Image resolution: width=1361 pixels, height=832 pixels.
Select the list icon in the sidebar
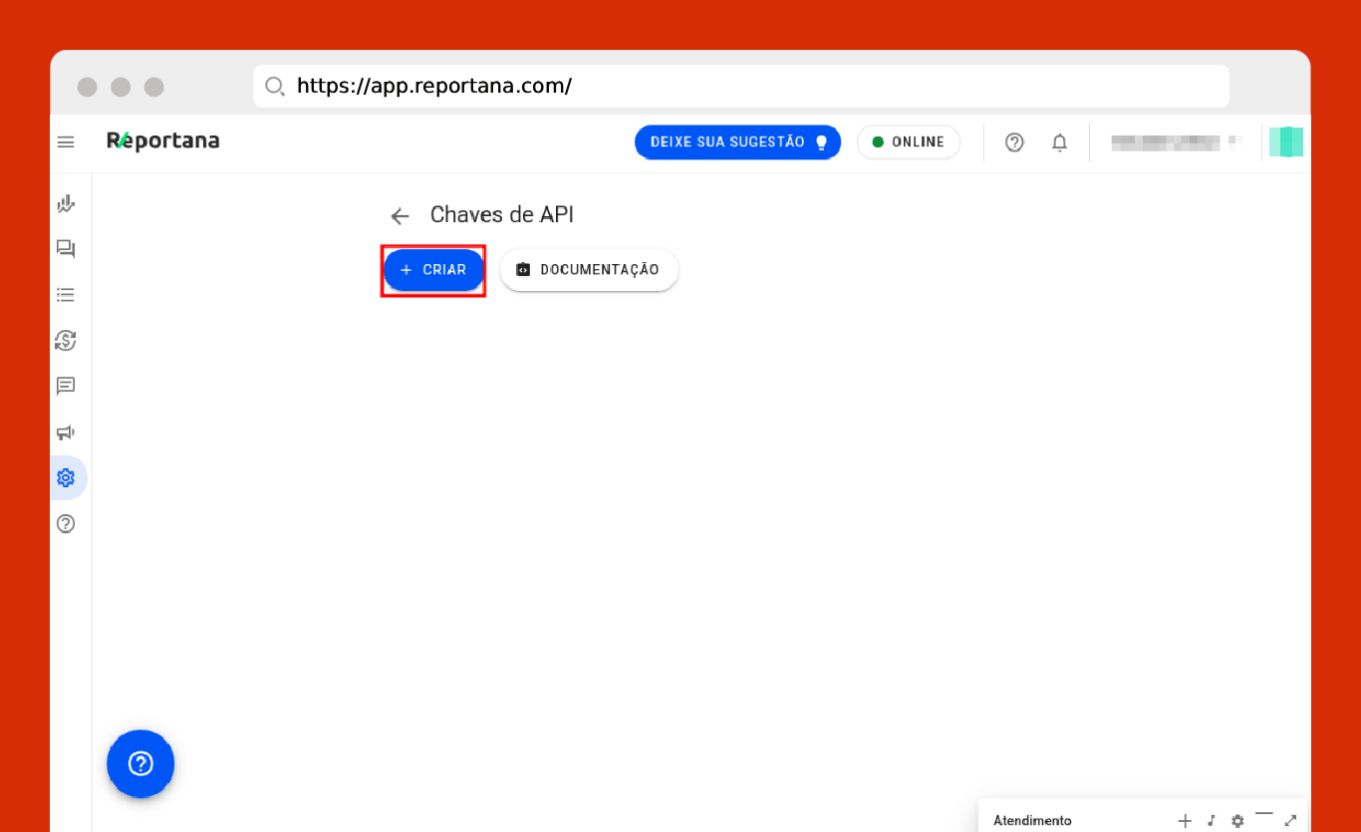pyautogui.click(x=66, y=295)
